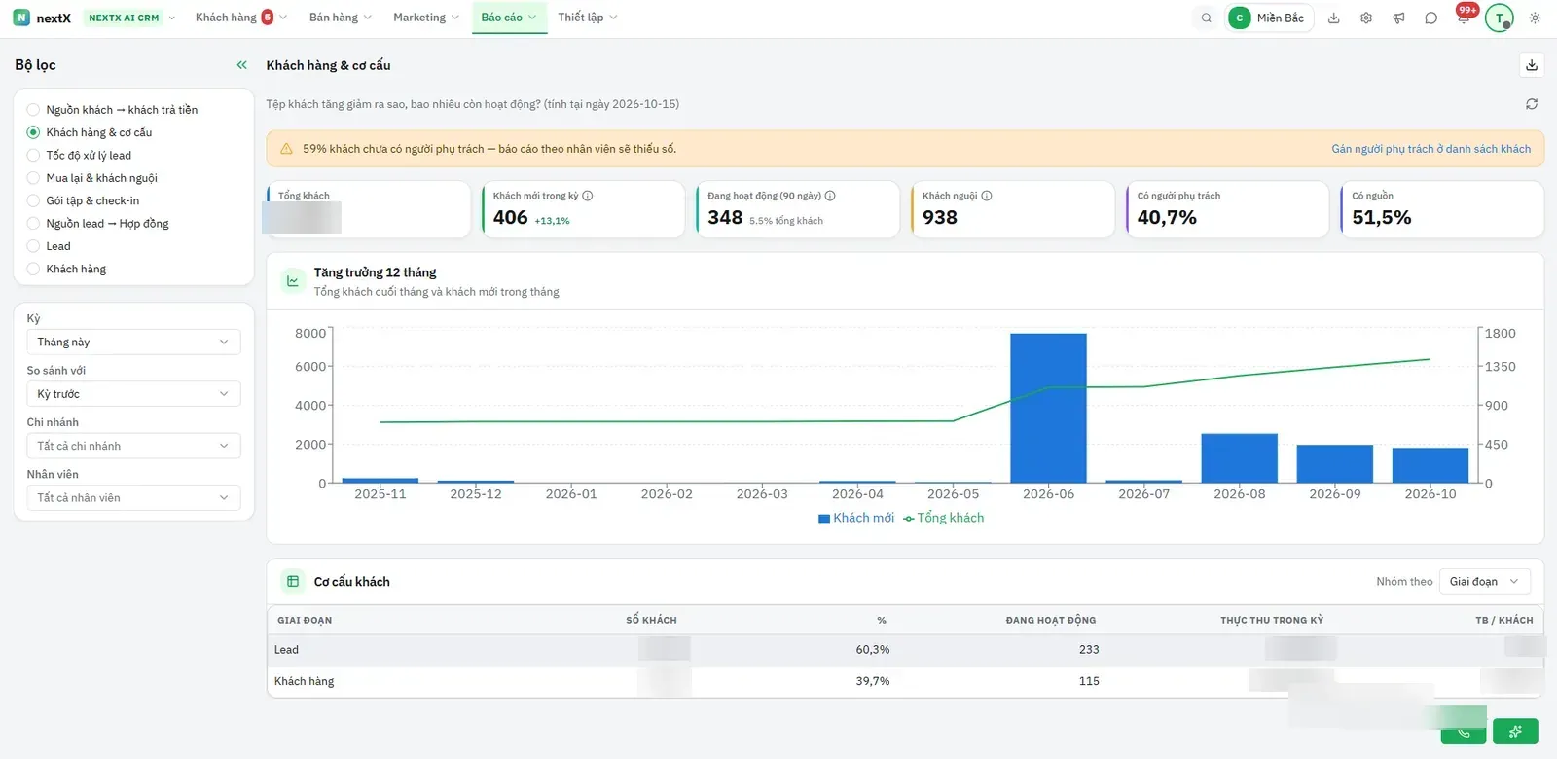Screen dimensions: 1557x759
Task: Open the Kỳ dropdown showing Tháng này
Action: coord(133,343)
